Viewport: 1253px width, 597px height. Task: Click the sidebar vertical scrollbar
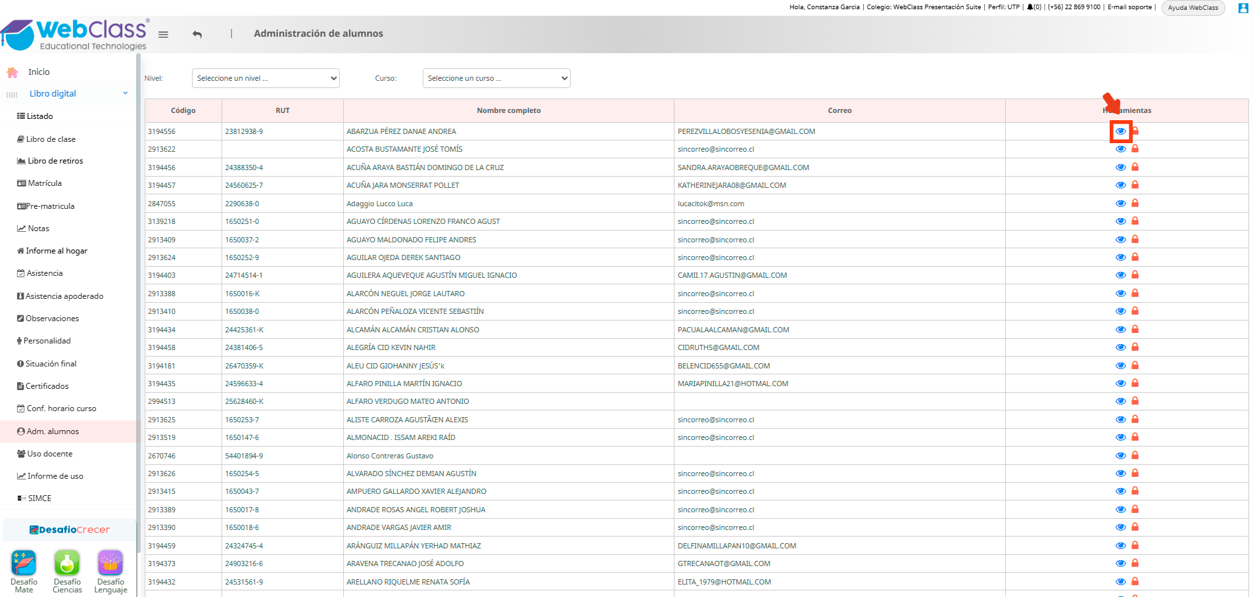[138, 302]
